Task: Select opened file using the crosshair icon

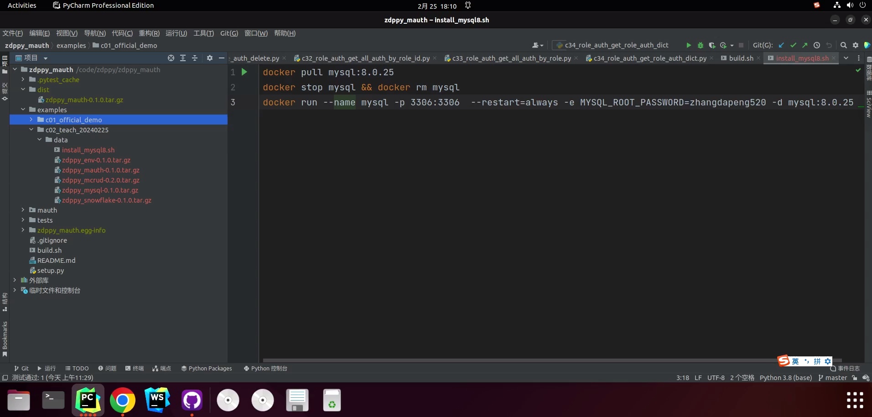Action: (x=171, y=58)
